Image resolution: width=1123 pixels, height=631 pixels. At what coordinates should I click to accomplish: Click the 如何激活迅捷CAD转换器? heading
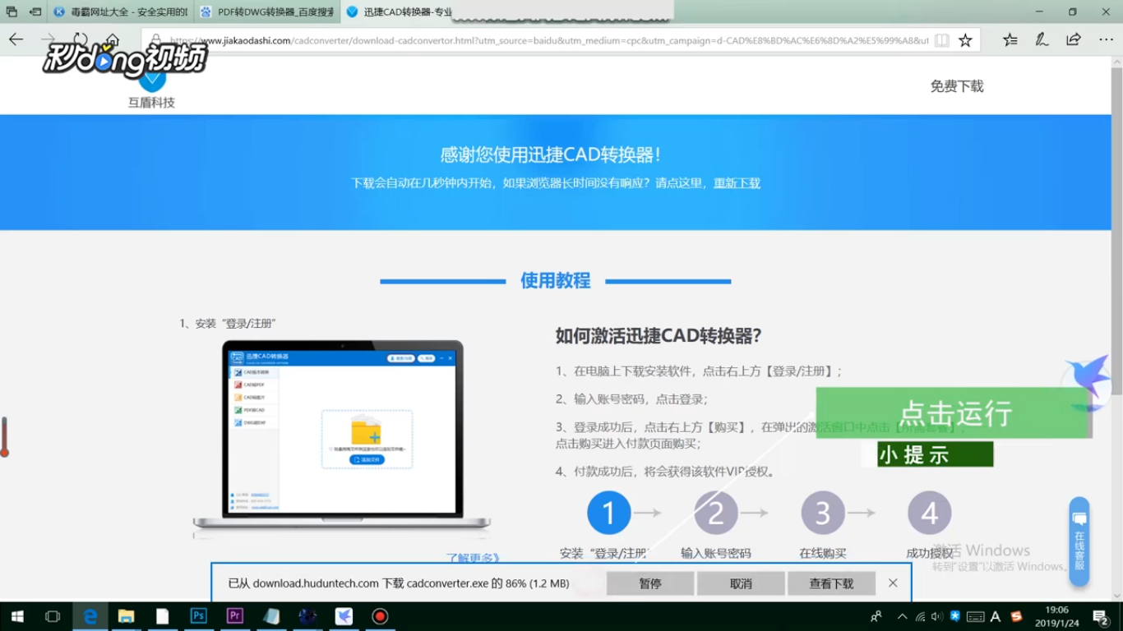point(659,335)
